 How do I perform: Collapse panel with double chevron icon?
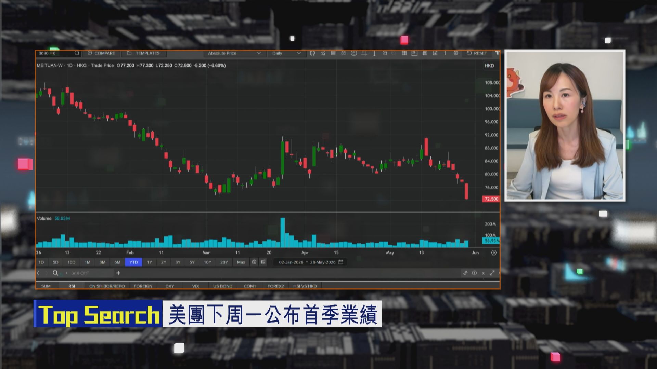[483, 273]
